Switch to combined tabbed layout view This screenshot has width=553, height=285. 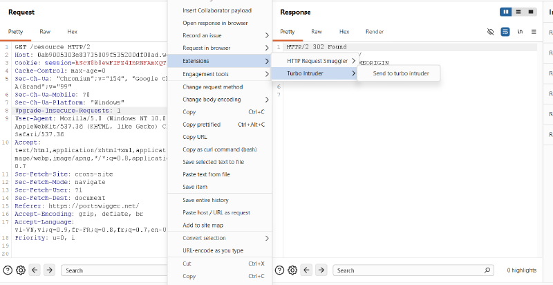[530, 12]
